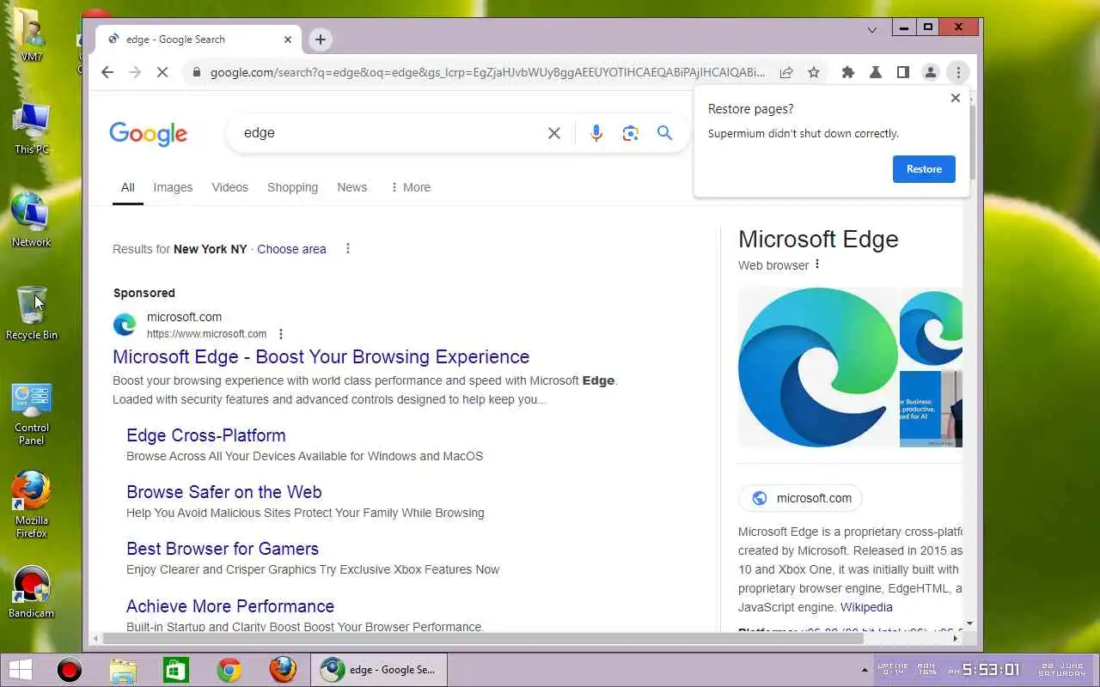This screenshot has width=1100, height=687.
Task: Click the Choose area link
Action: [291, 249]
